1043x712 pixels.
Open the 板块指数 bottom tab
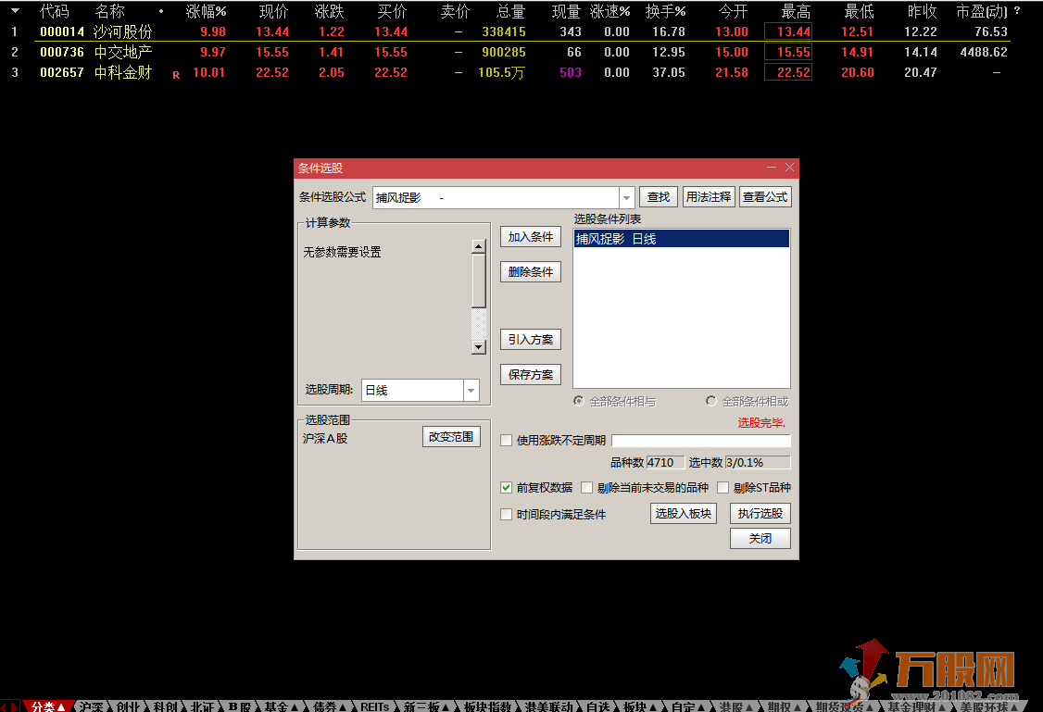coord(488,706)
